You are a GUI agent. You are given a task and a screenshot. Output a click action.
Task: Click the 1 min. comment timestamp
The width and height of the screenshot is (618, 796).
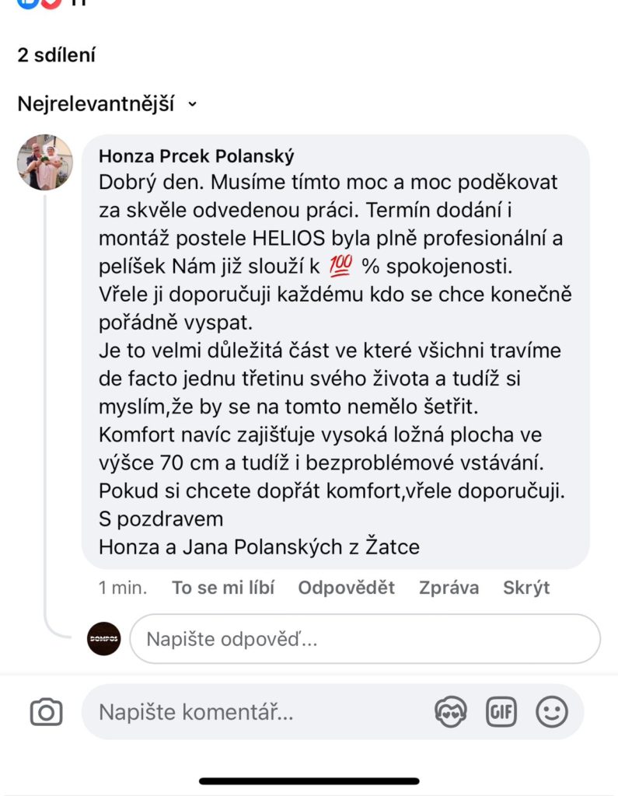(x=123, y=588)
